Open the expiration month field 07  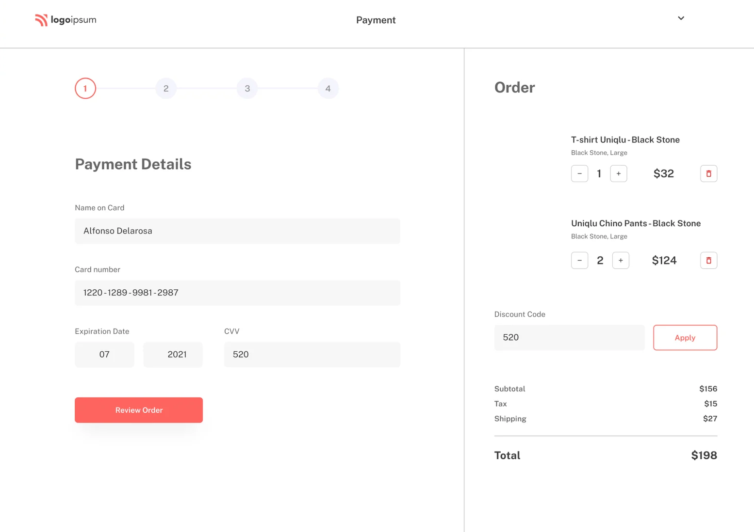point(104,354)
